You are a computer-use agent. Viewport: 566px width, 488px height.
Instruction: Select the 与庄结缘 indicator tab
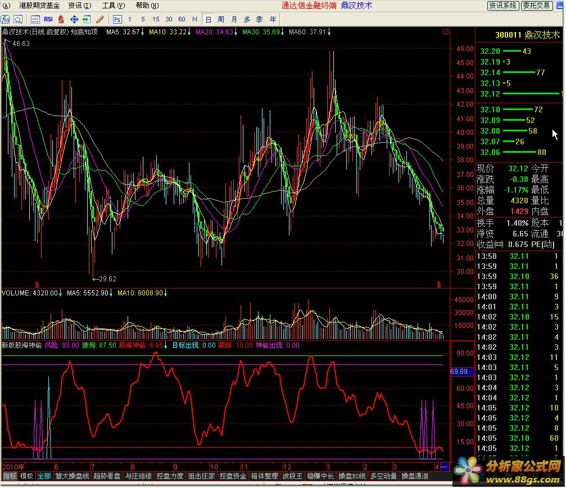point(138,476)
